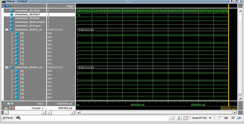Image resolution: width=244 pixels, height=124 pixels.
Task: Select the /miaobaio_tb/clock signal
Action: coord(27,10)
